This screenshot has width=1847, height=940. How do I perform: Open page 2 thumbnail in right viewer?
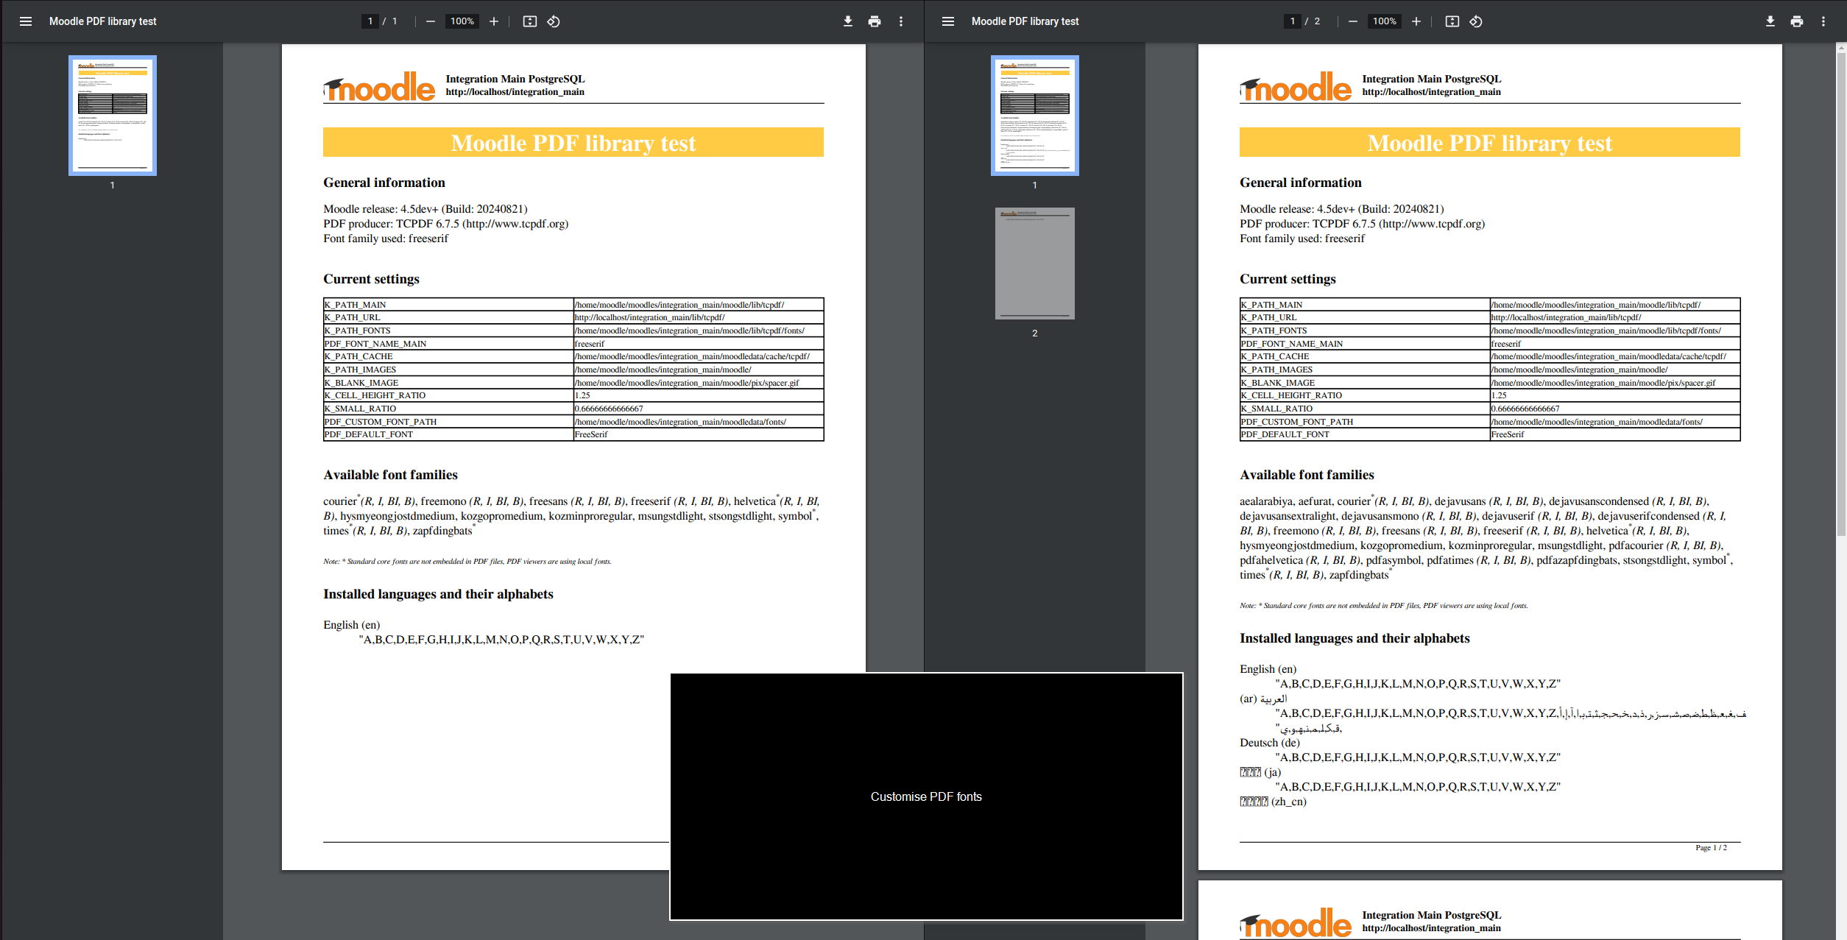[x=1035, y=264]
